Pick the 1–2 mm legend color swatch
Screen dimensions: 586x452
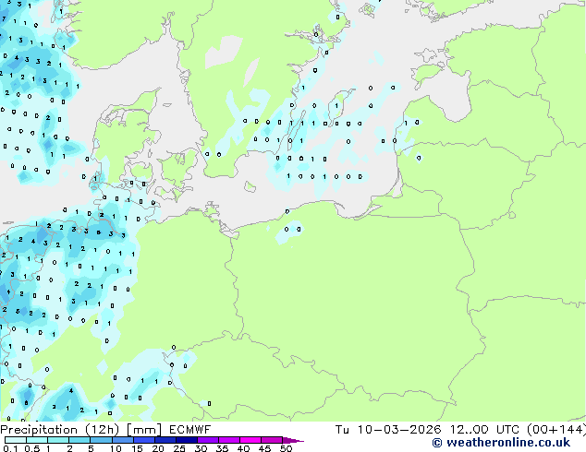58,440
